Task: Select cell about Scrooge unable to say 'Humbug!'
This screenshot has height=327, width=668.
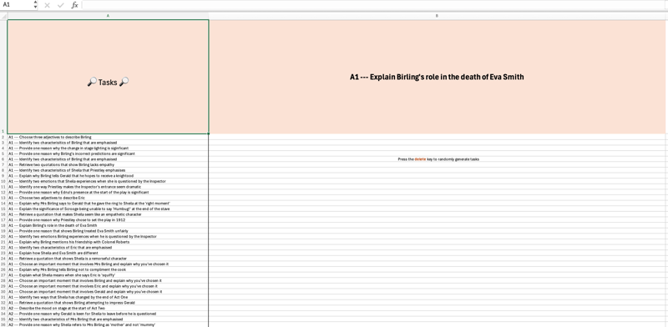Action: pyautogui.click(x=108, y=209)
